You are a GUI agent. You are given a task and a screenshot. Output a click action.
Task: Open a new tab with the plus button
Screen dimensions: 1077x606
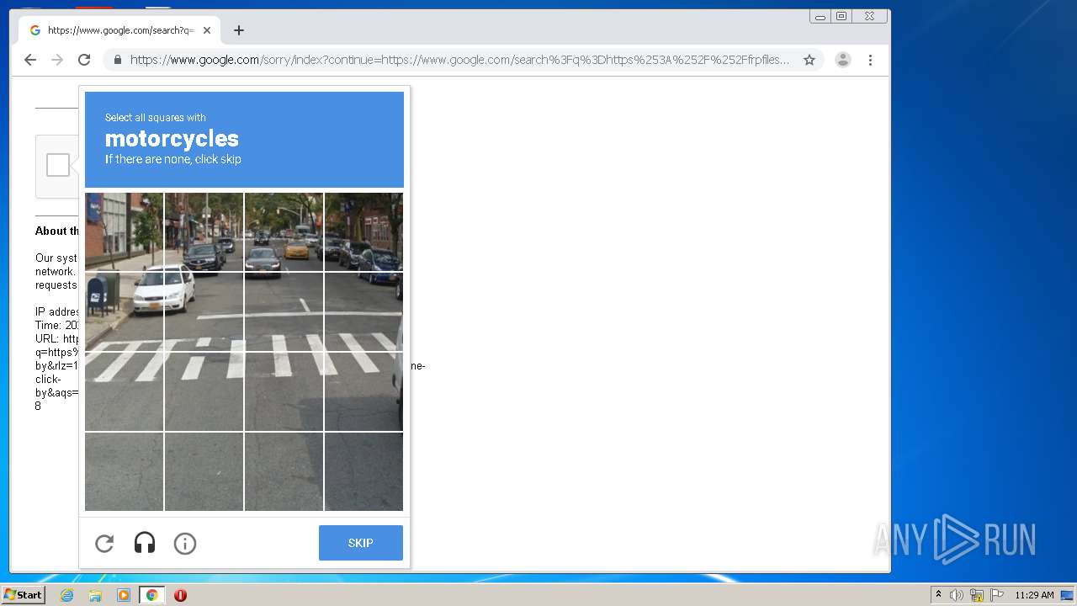[239, 30]
